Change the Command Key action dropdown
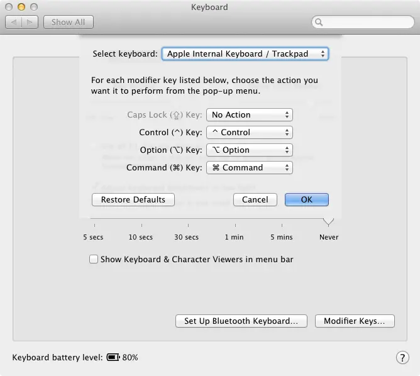Image resolution: width=420 pixels, height=376 pixels. (250, 168)
